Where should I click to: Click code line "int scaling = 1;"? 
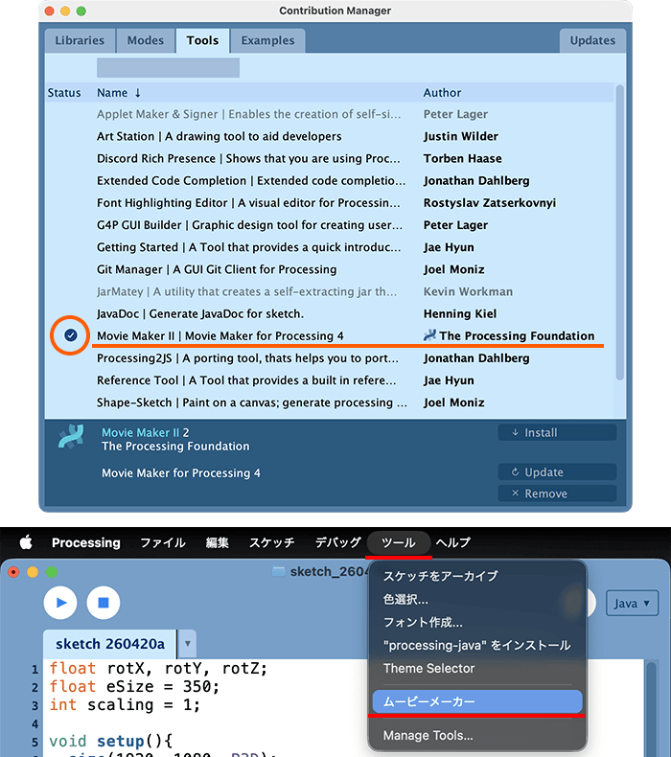125,705
